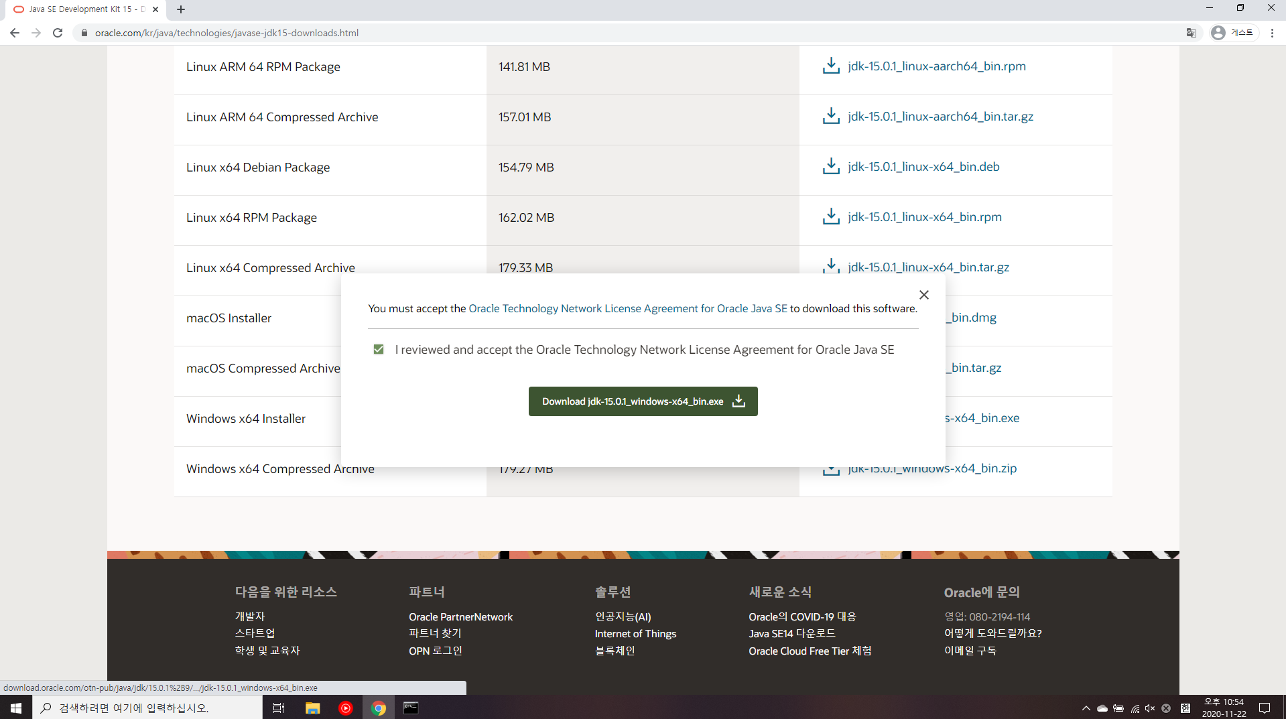
Task: Open the Java SE14 다운로드 link
Action: [792, 633]
